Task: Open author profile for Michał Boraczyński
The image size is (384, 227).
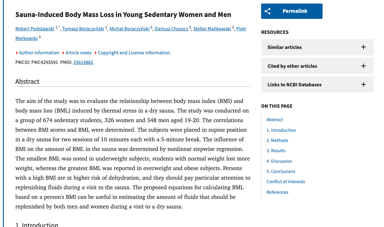Action: (x=129, y=28)
